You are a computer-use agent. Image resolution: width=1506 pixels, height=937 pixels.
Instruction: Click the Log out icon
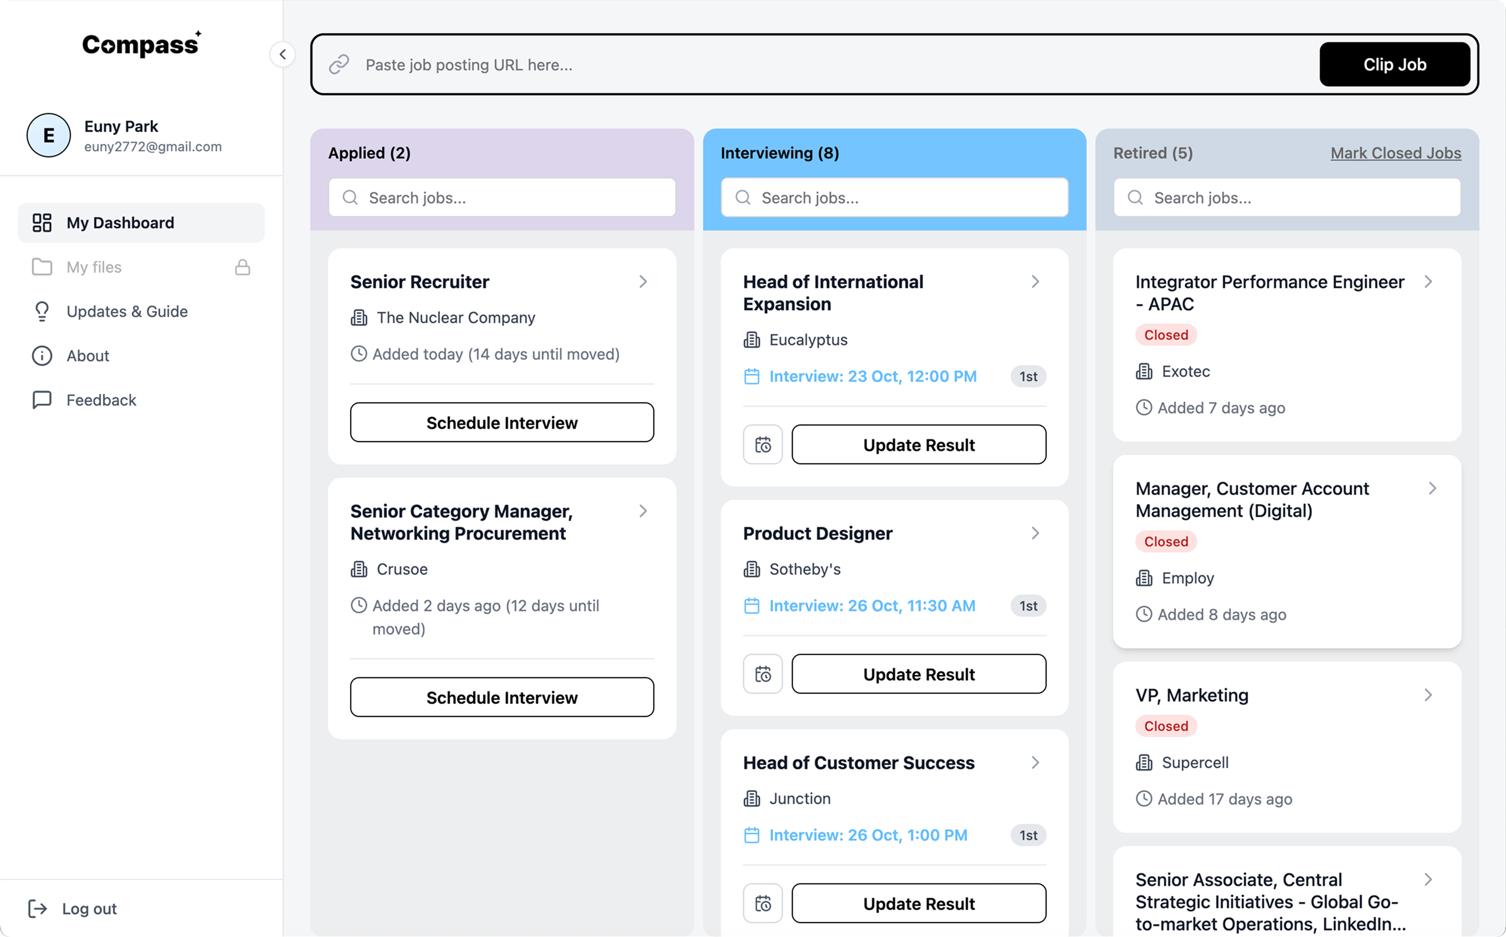[38, 909]
